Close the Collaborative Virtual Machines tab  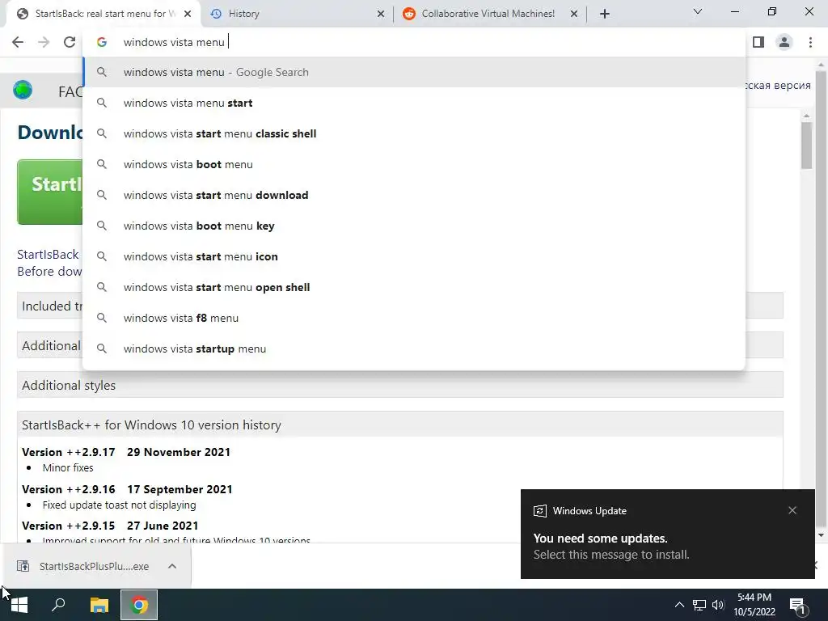pyautogui.click(x=574, y=14)
